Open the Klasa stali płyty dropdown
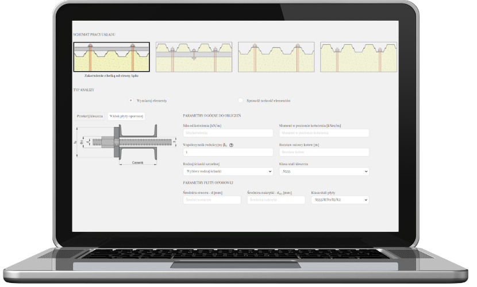Viewport: 477px width, 287px height. (340, 200)
